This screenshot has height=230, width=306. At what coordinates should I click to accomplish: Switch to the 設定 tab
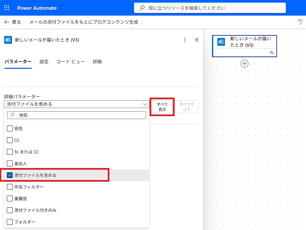click(44, 62)
